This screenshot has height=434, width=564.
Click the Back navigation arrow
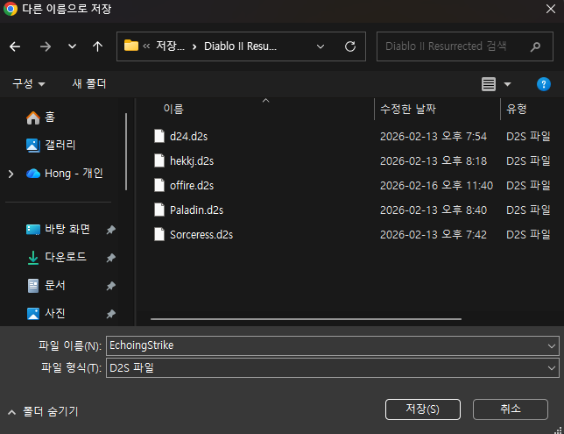(15, 46)
